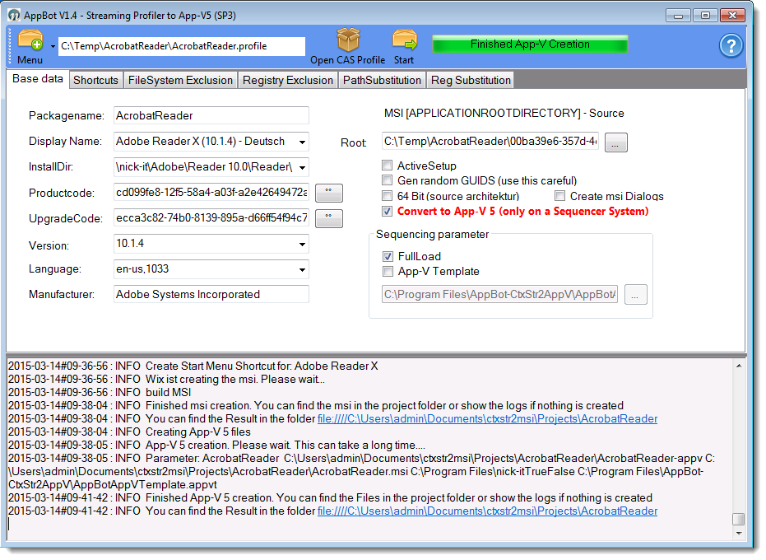
Task: Click the AppBot title bar icon
Action: [x=14, y=16]
